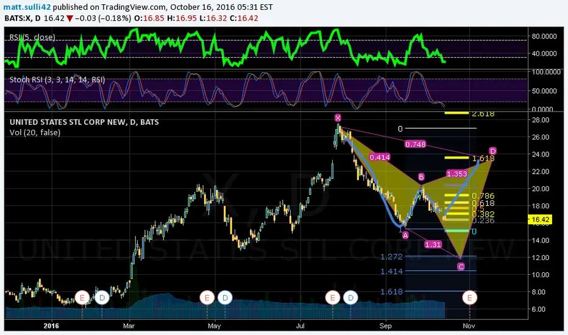Screen dimensions: 568x335
Task: Select the 0.382 Fibonacci level label
Action: pos(483,214)
